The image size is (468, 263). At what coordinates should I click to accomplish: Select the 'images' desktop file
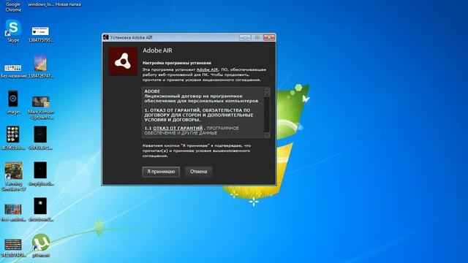point(13,102)
